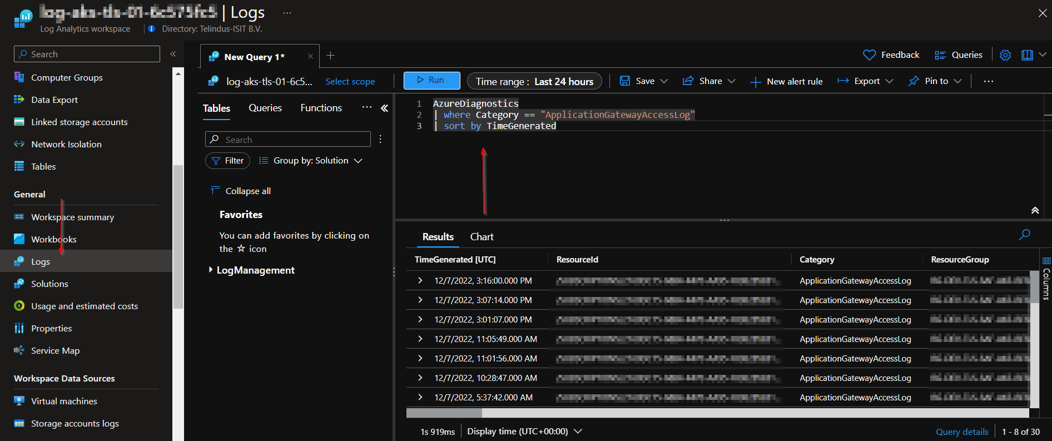Open Properties page

[51, 328]
